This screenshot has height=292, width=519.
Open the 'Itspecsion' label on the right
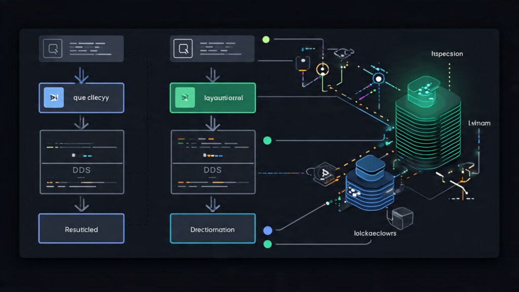[447, 53]
